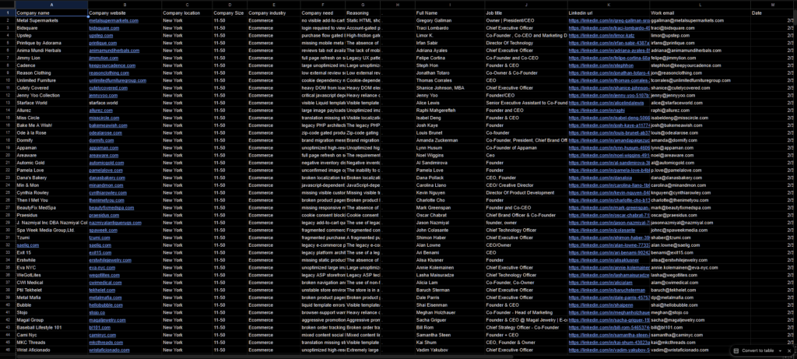
Task: Select 'Director Of Product Development' cell
Action: (526, 192)
